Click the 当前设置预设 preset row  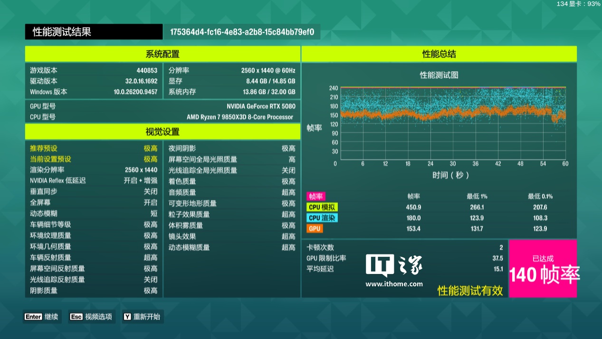tap(94, 159)
